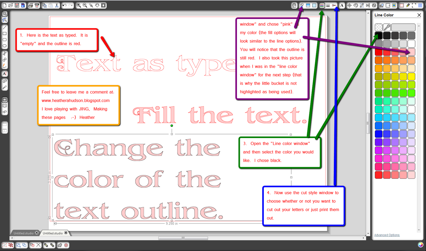426x251 pixels.
Task: Open the Cut Style window
Action: (335, 5)
